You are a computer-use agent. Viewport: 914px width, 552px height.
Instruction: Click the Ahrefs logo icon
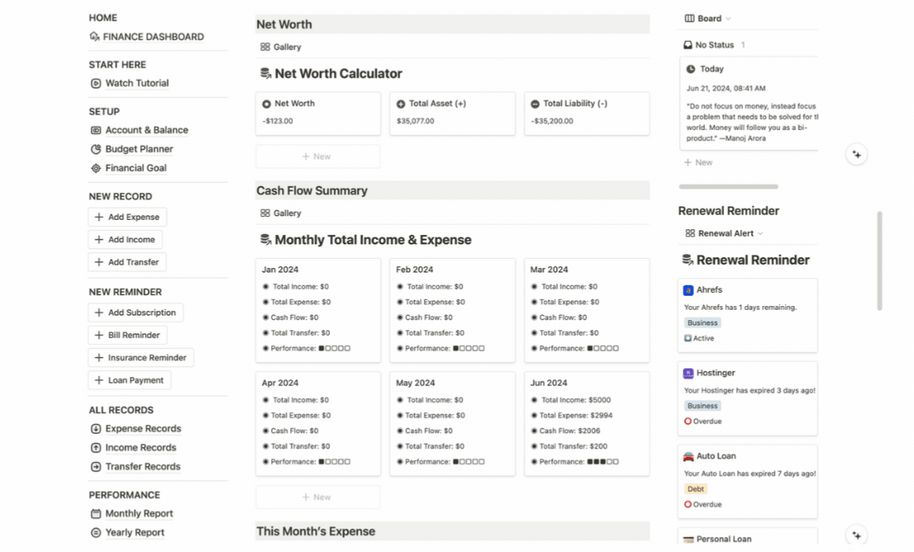pos(688,290)
